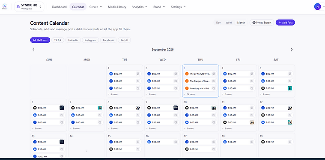
Task: Click TikTok icon on Sept 19 6:00 PM post
Action: tap(262, 142)
